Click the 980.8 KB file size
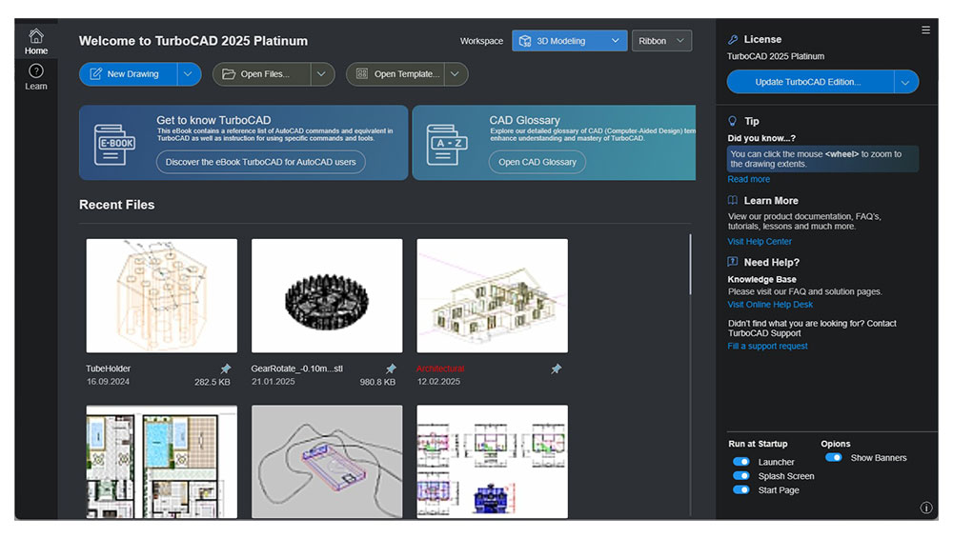Screen dimensions: 953x538 [x=377, y=382]
